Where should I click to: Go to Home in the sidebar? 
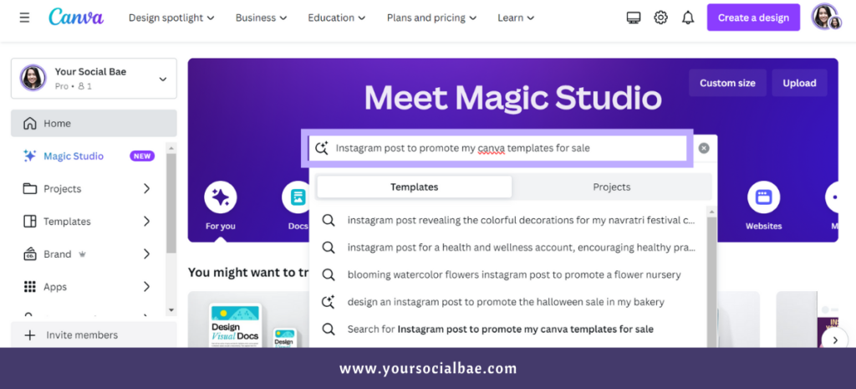tap(94, 124)
